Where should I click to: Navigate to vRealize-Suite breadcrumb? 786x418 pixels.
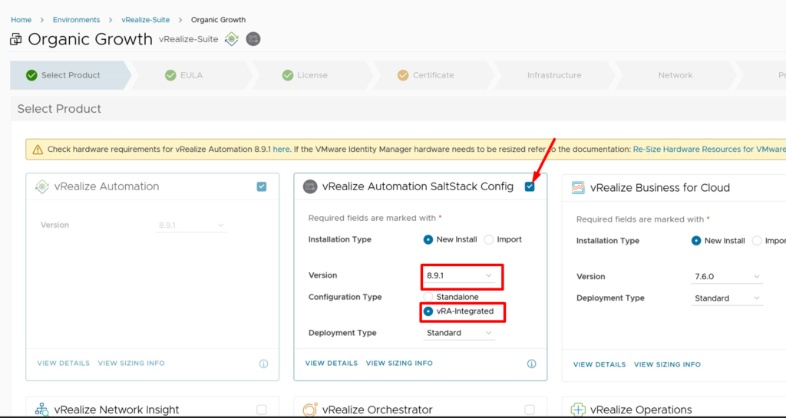point(145,20)
